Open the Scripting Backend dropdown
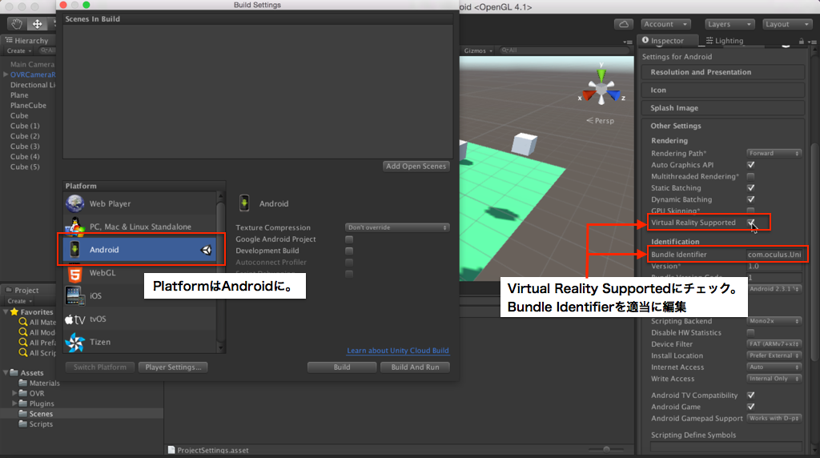This screenshot has height=458, width=820. (x=774, y=321)
